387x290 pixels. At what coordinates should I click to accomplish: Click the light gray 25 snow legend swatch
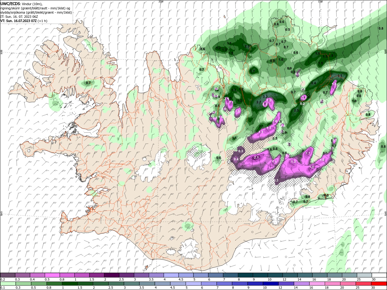[x=364, y=275]
